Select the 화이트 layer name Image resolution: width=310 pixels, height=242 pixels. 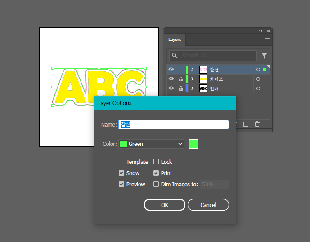tap(216, 79)
